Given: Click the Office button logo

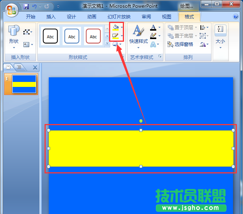Looking at the screenshot, I should click(11, 9).
